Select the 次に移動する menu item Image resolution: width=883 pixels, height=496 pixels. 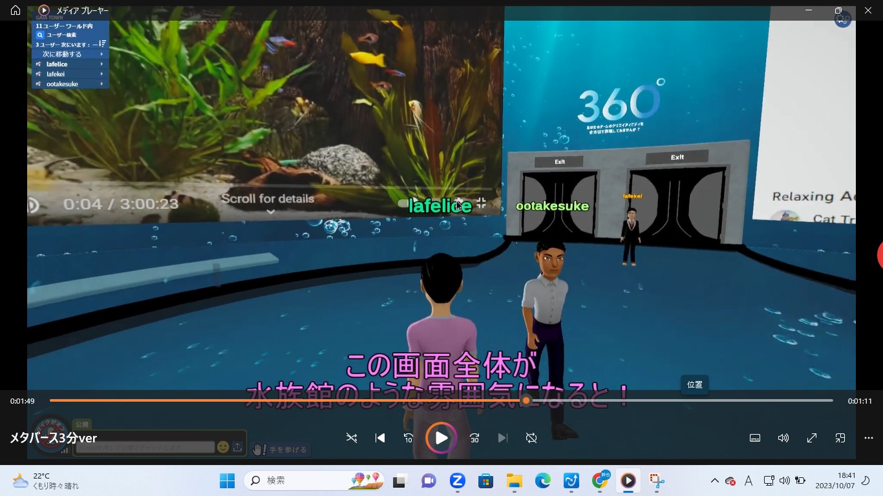70,54
